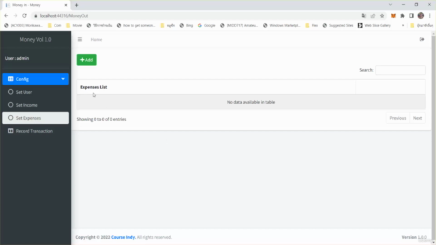The image size is (436, 245).
Task: Close the Money In - Money tab
Action: pyautogui.click(x=66, y=5)
